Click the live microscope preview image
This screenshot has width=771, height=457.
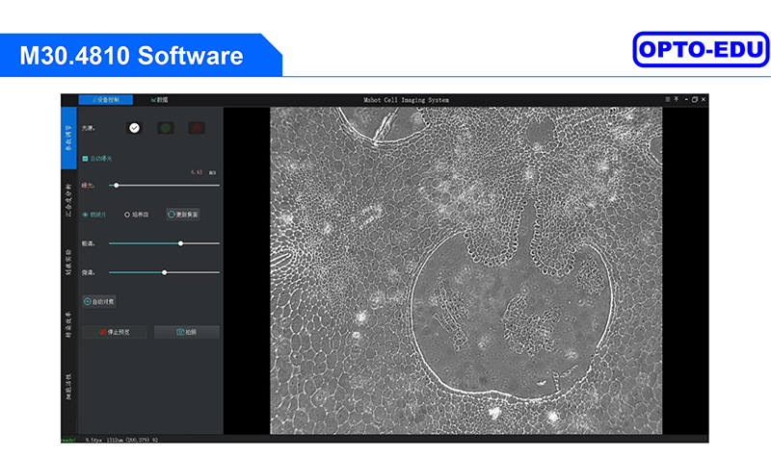point(466,270)
